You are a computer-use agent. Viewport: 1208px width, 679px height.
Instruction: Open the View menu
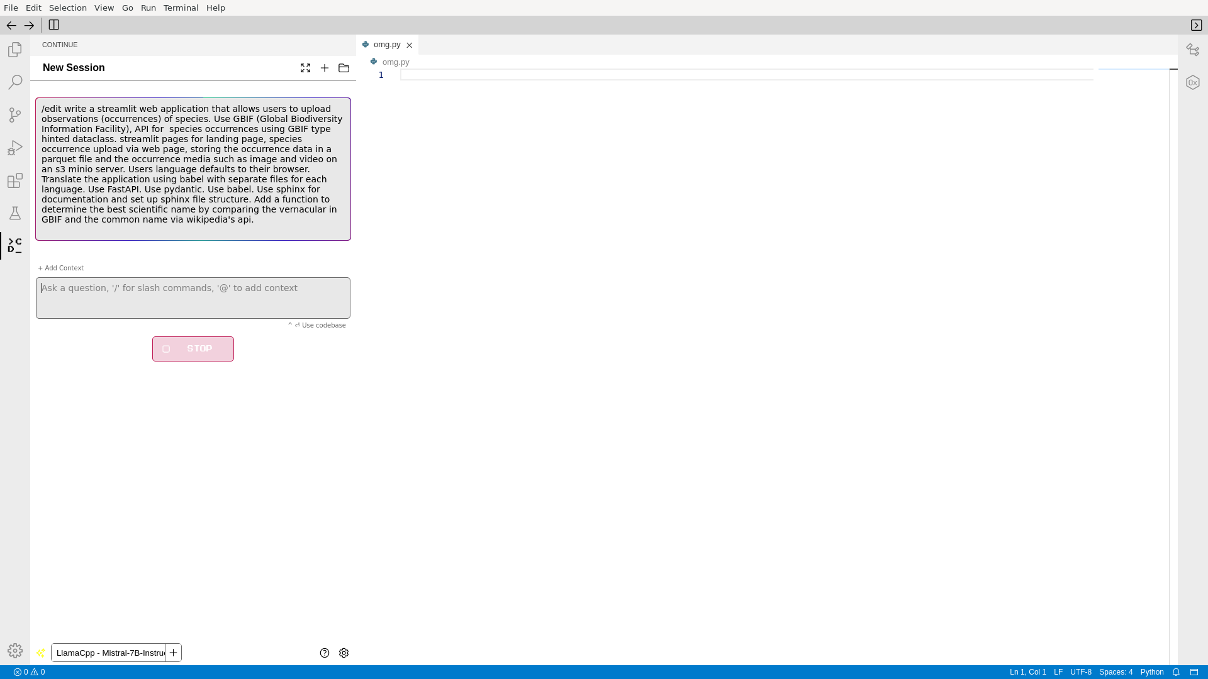point(104,8)
